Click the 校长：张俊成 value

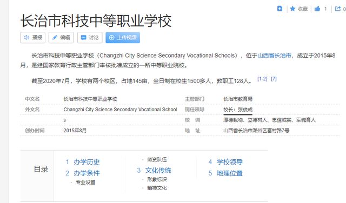click(x=238, y=110)
